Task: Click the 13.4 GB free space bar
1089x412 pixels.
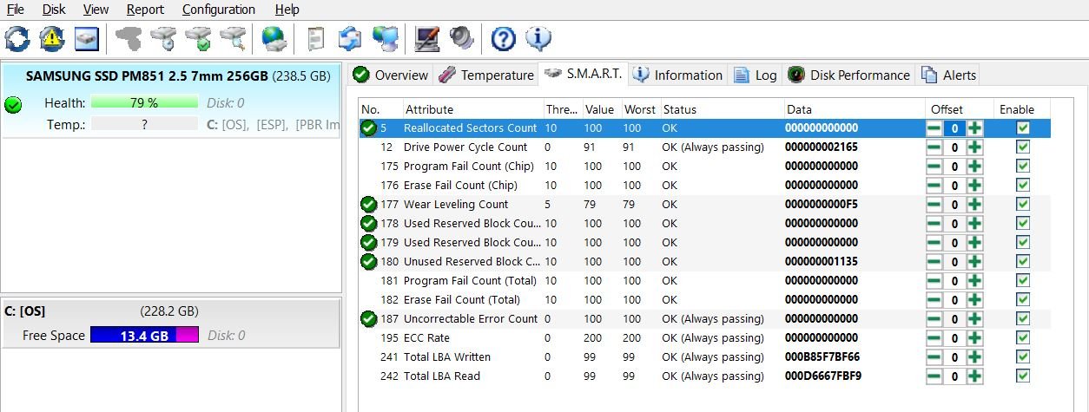Action: 144,335
